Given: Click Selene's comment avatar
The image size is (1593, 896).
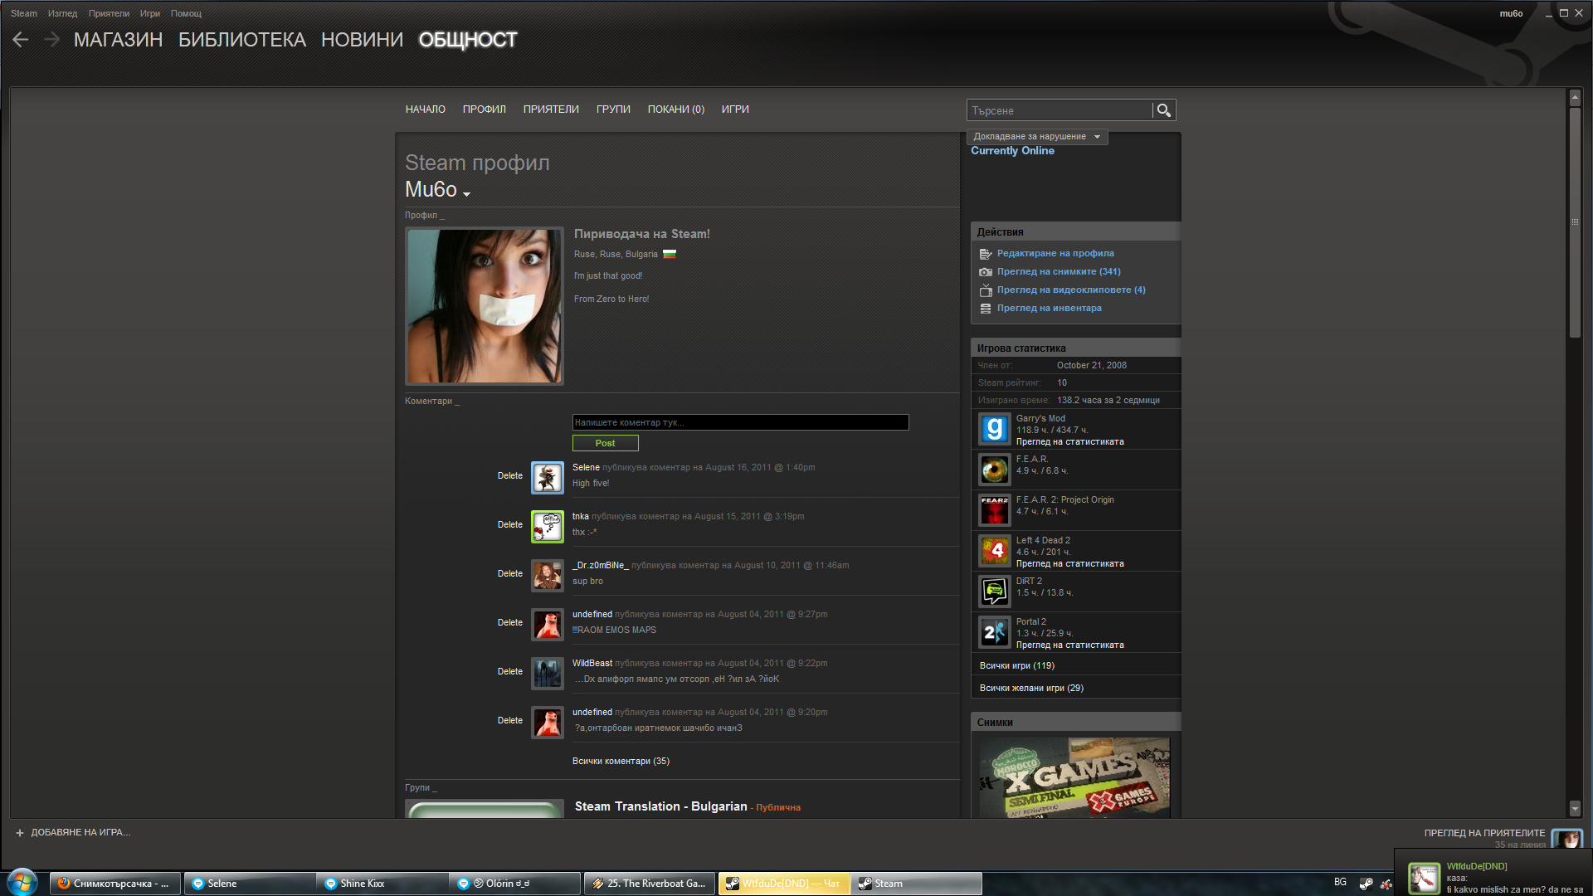Looking at the screenshot, I should tap(548, 478).
